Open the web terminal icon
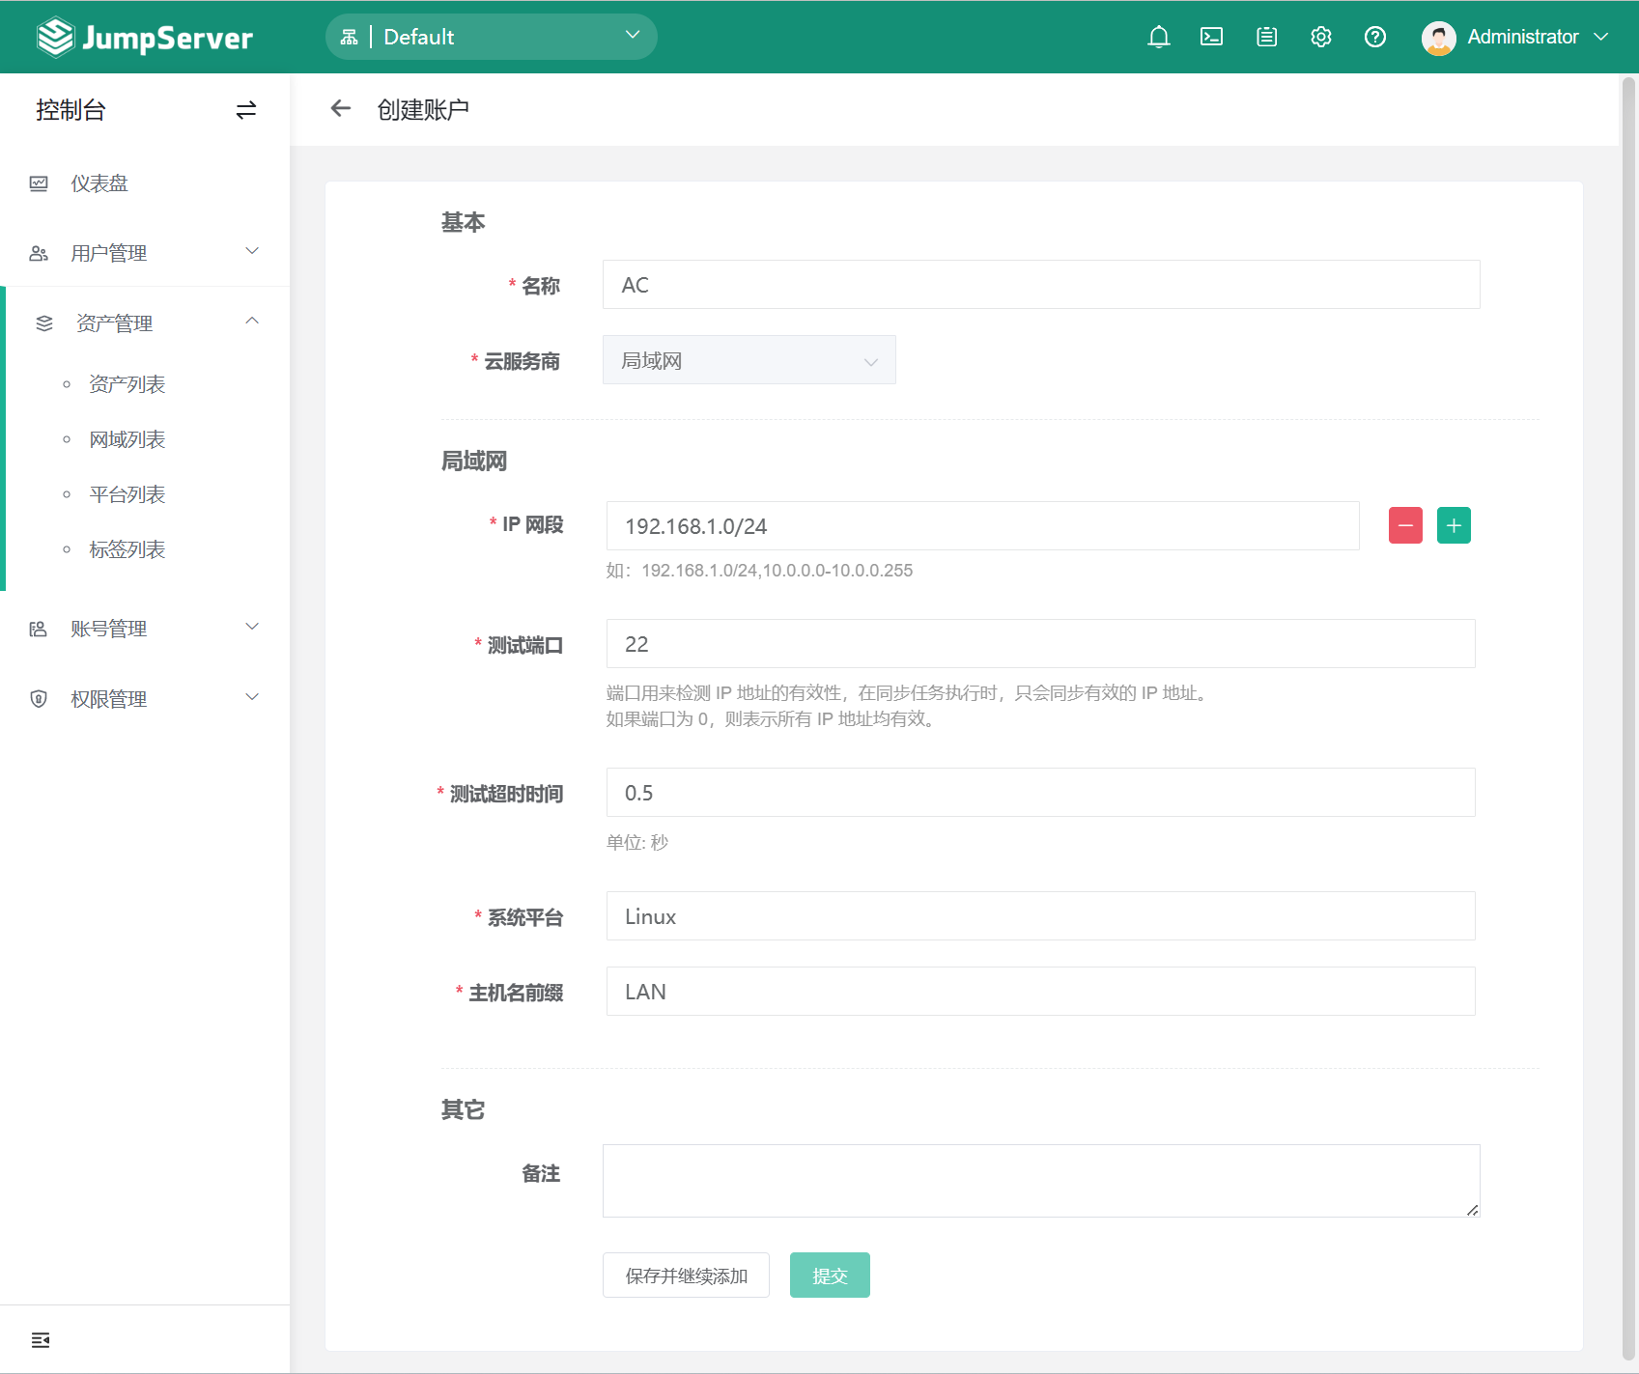1639x1374 pixels. 1211,37
